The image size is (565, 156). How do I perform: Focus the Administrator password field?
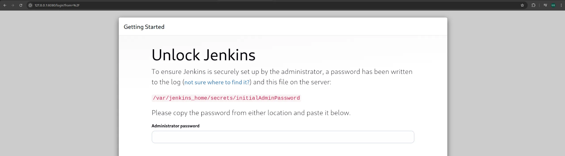(283, 137)
